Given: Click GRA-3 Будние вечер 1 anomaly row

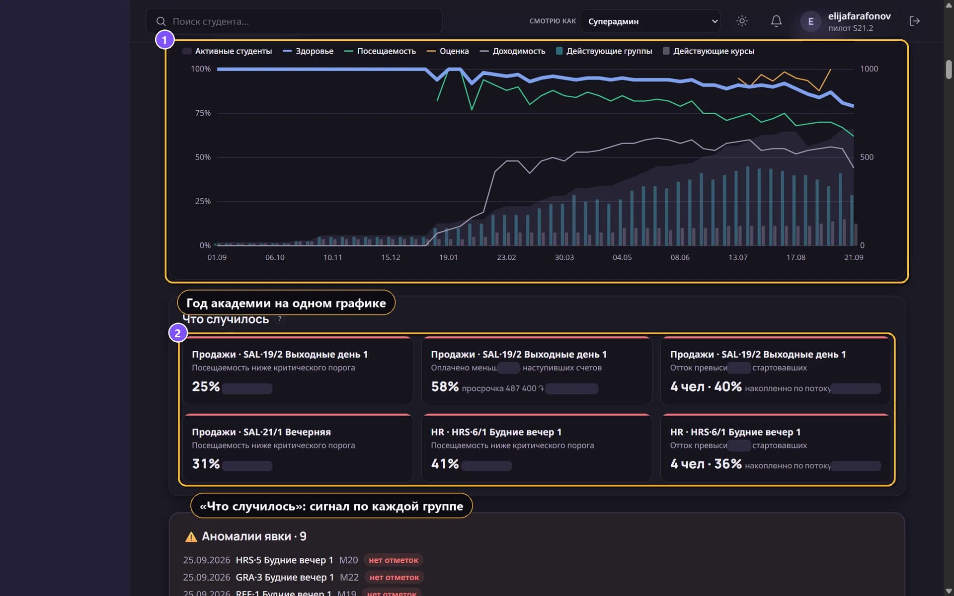Looking at the screenshot, I should click(x=304, y=577).
